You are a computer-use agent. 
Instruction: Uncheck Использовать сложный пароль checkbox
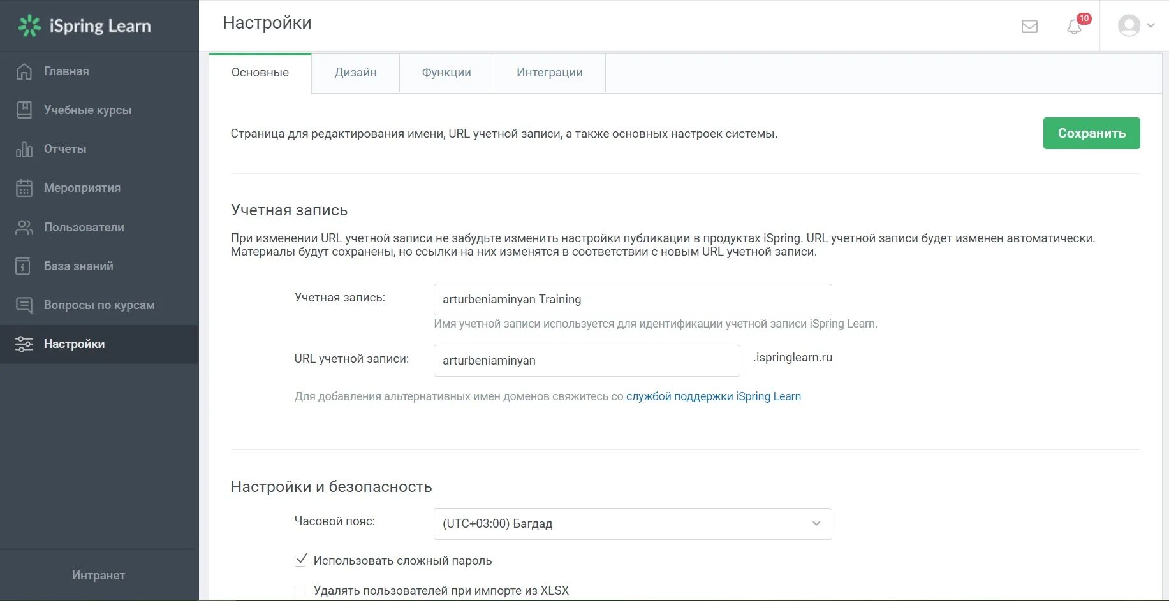click(300, 561)
